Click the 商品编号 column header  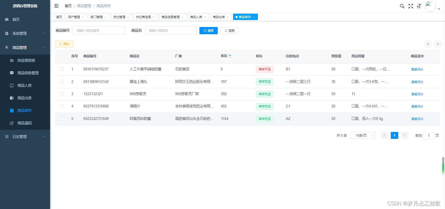pyautogui.click(x=90, y=56)
